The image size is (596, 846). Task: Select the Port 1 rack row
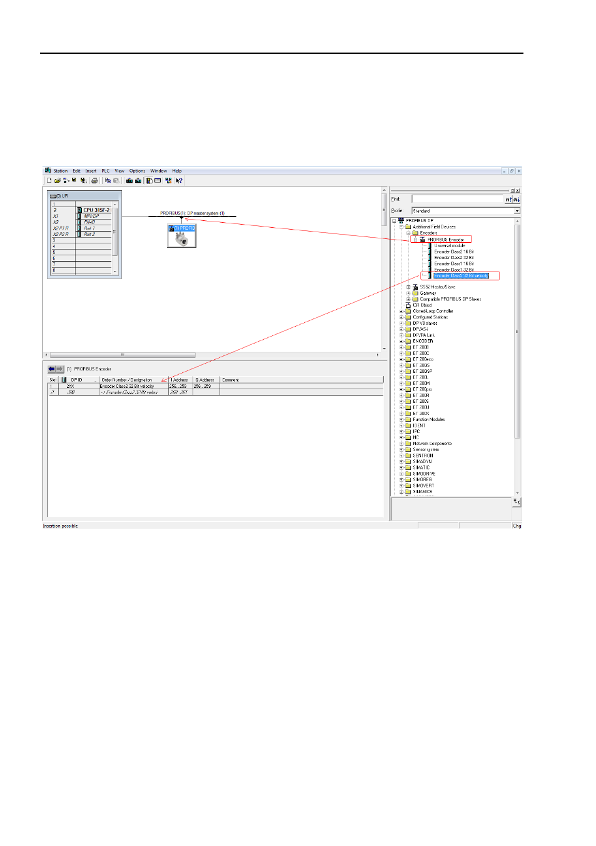(x=81, y=228)
